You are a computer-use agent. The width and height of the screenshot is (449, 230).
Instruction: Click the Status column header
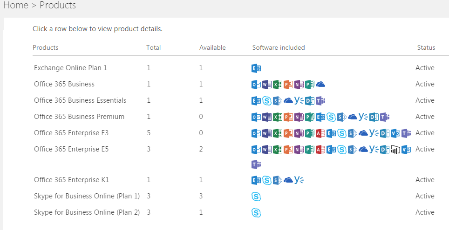click(x=426, y=47)
